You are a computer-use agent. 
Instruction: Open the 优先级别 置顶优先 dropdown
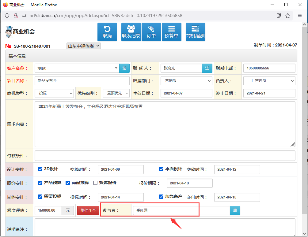[x=116, y=93]
